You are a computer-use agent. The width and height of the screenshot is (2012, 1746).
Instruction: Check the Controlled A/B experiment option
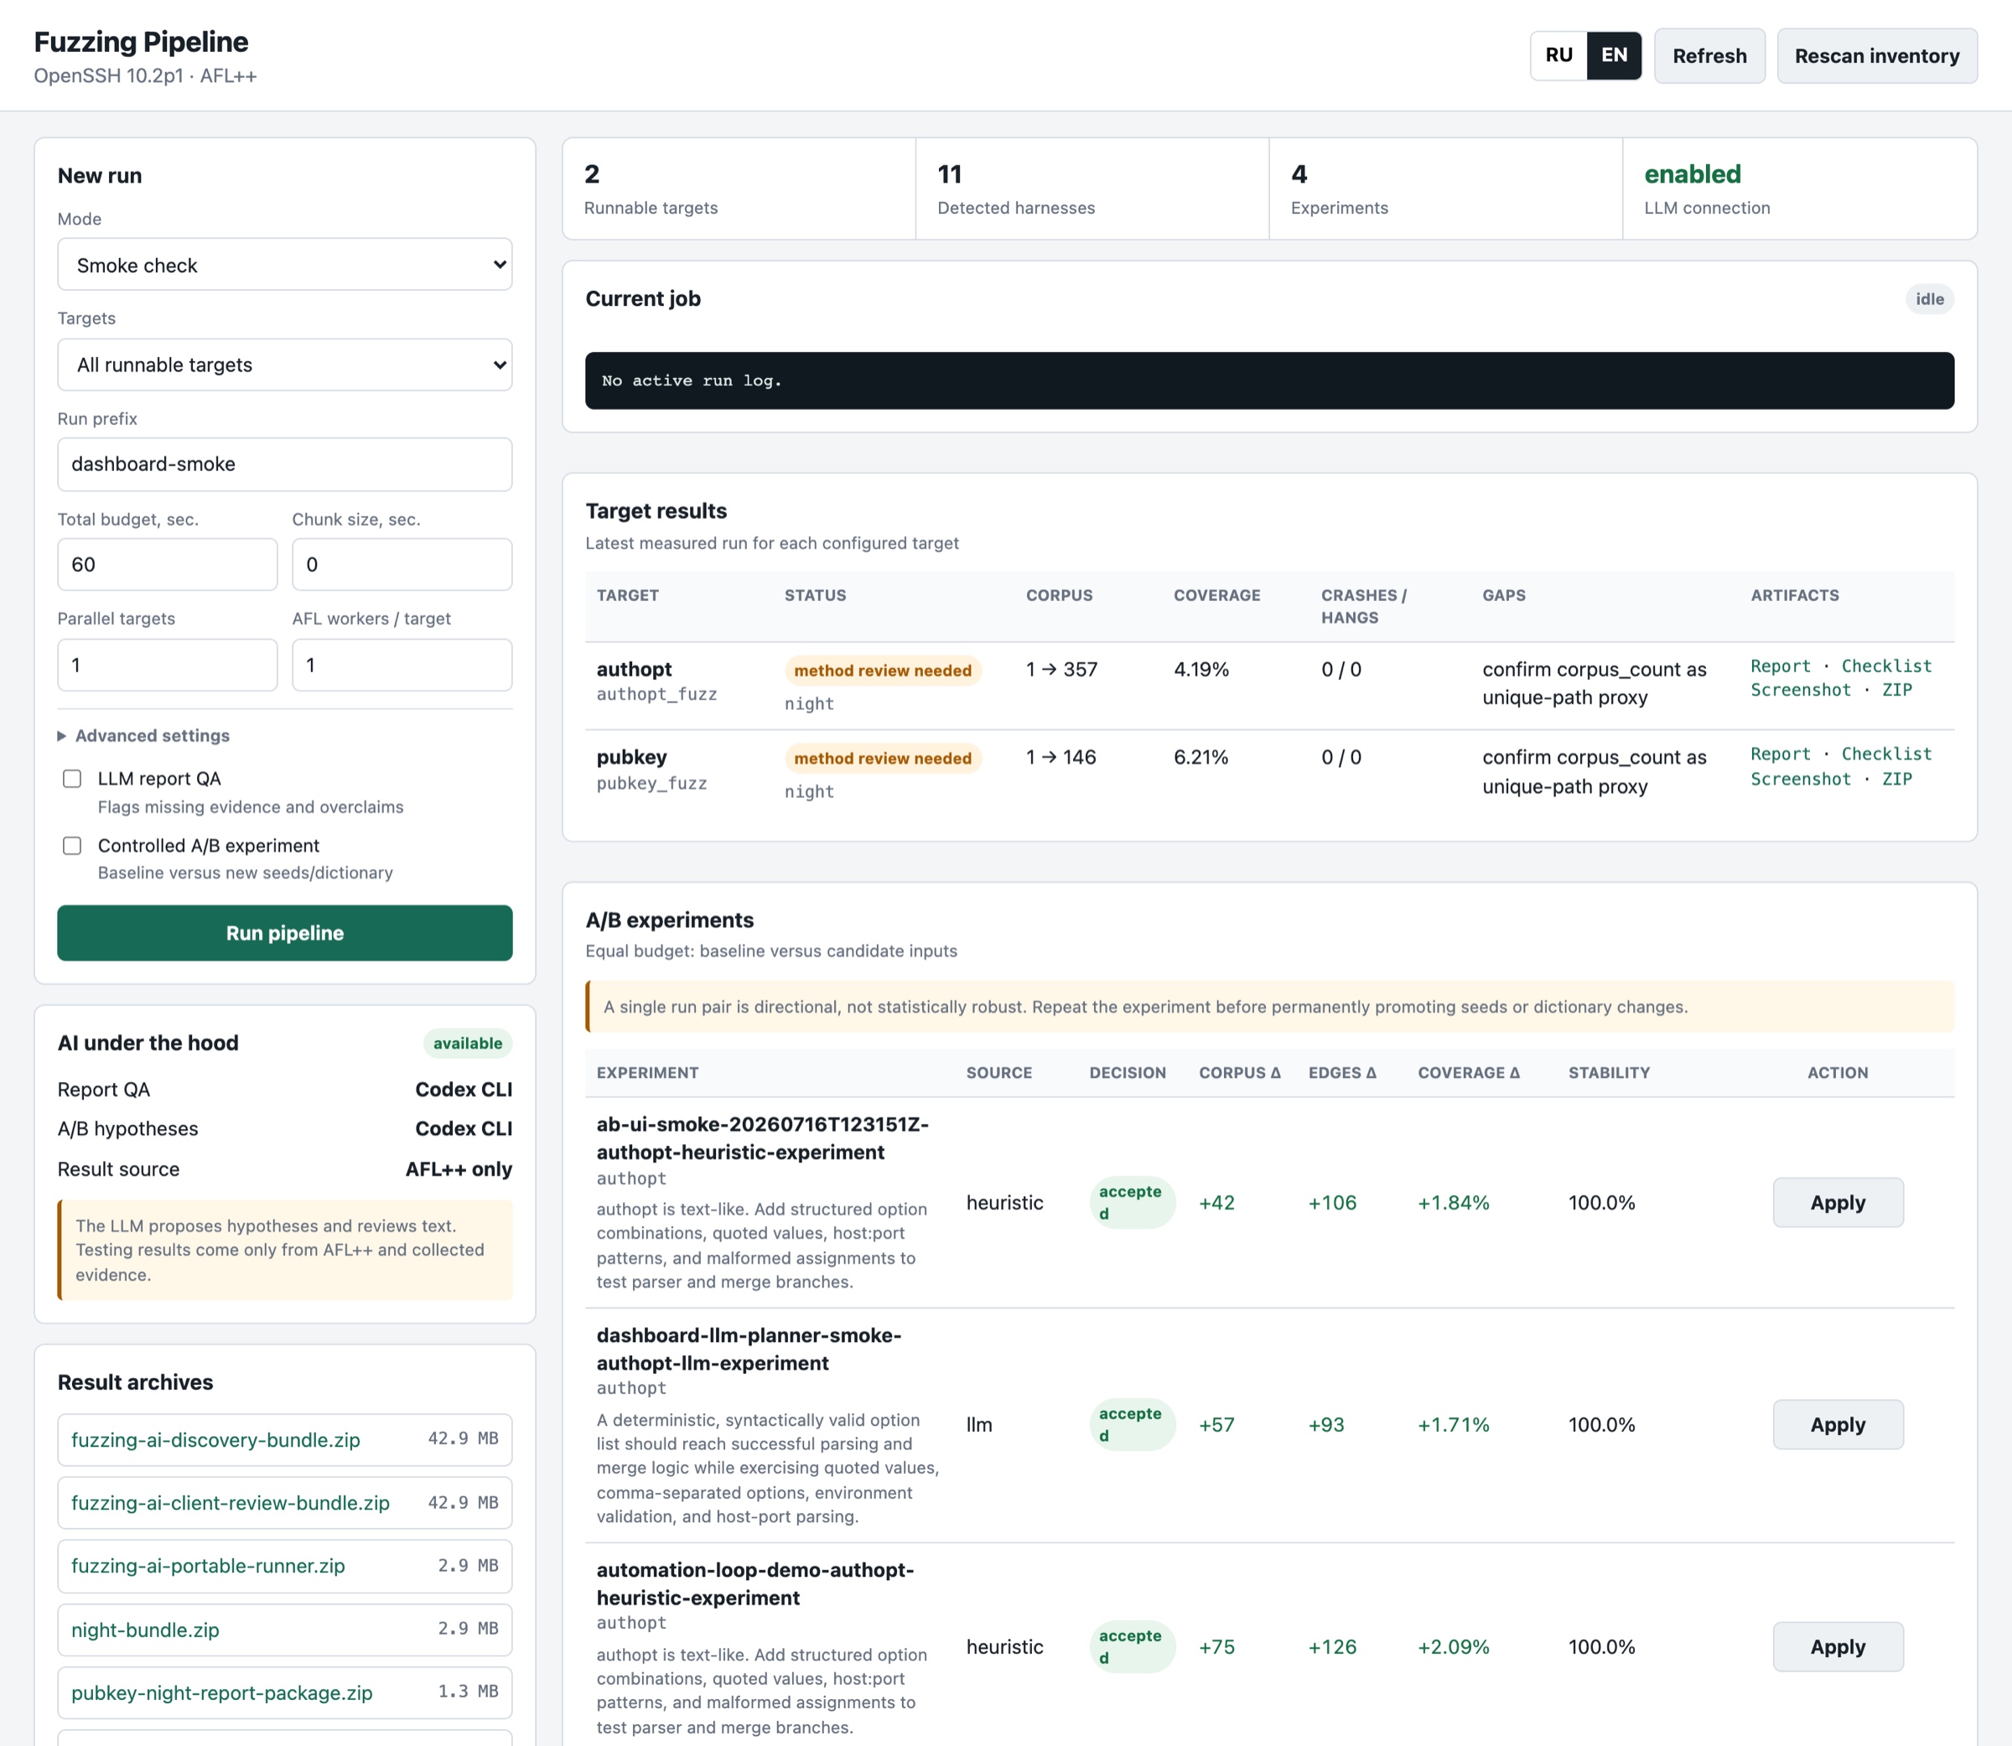click(x=72, y=846)
